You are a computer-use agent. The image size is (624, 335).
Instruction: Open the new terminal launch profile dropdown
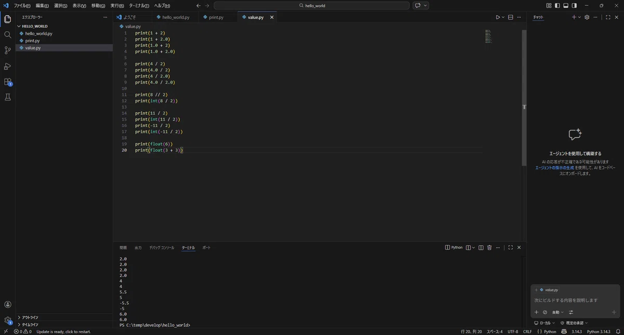[473, 248]
